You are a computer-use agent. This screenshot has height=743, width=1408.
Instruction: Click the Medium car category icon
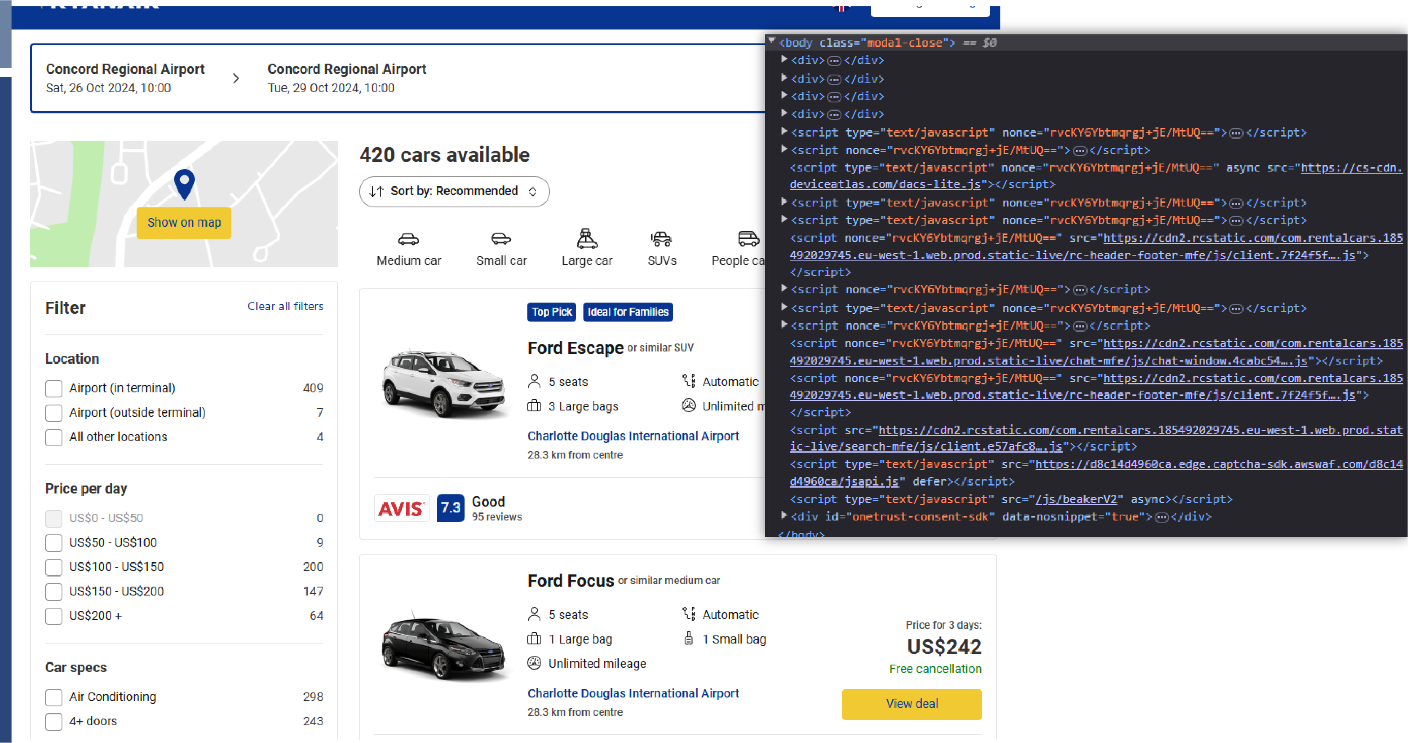408,239
